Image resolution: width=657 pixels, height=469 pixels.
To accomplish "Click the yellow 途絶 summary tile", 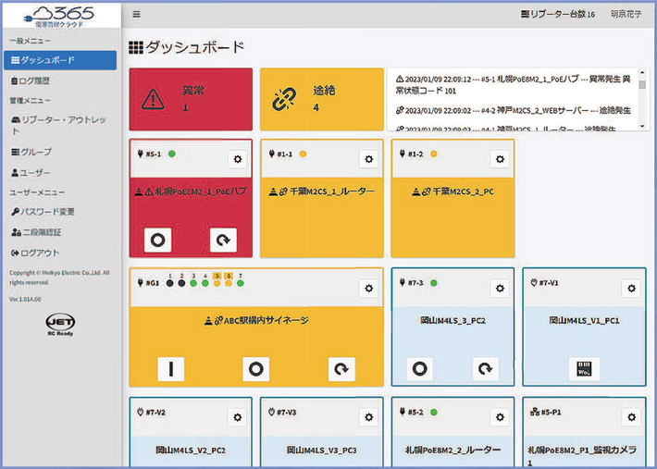I will [x=321, y=99].
